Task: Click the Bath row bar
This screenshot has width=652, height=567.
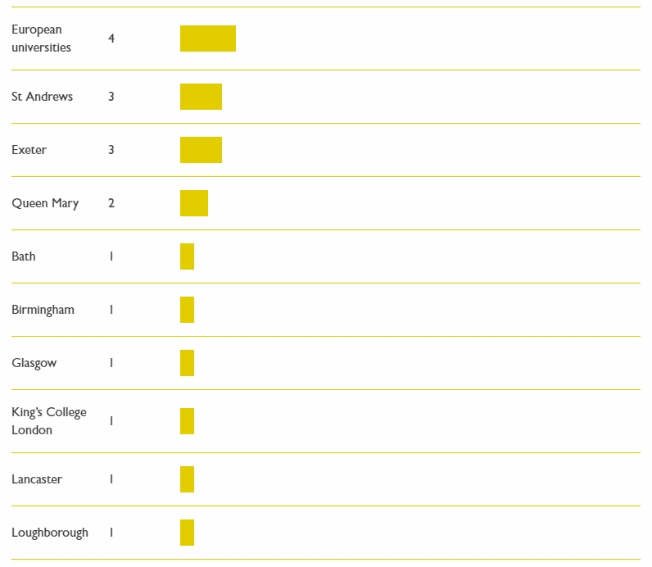Action: [x=187, y=256]
